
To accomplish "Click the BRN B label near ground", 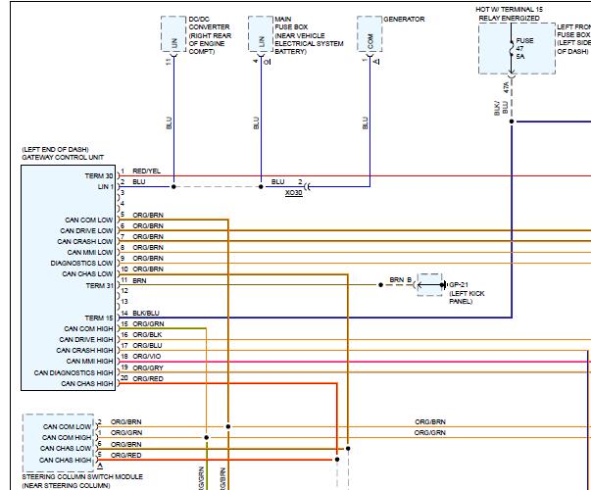I will [x=400, y=280].
